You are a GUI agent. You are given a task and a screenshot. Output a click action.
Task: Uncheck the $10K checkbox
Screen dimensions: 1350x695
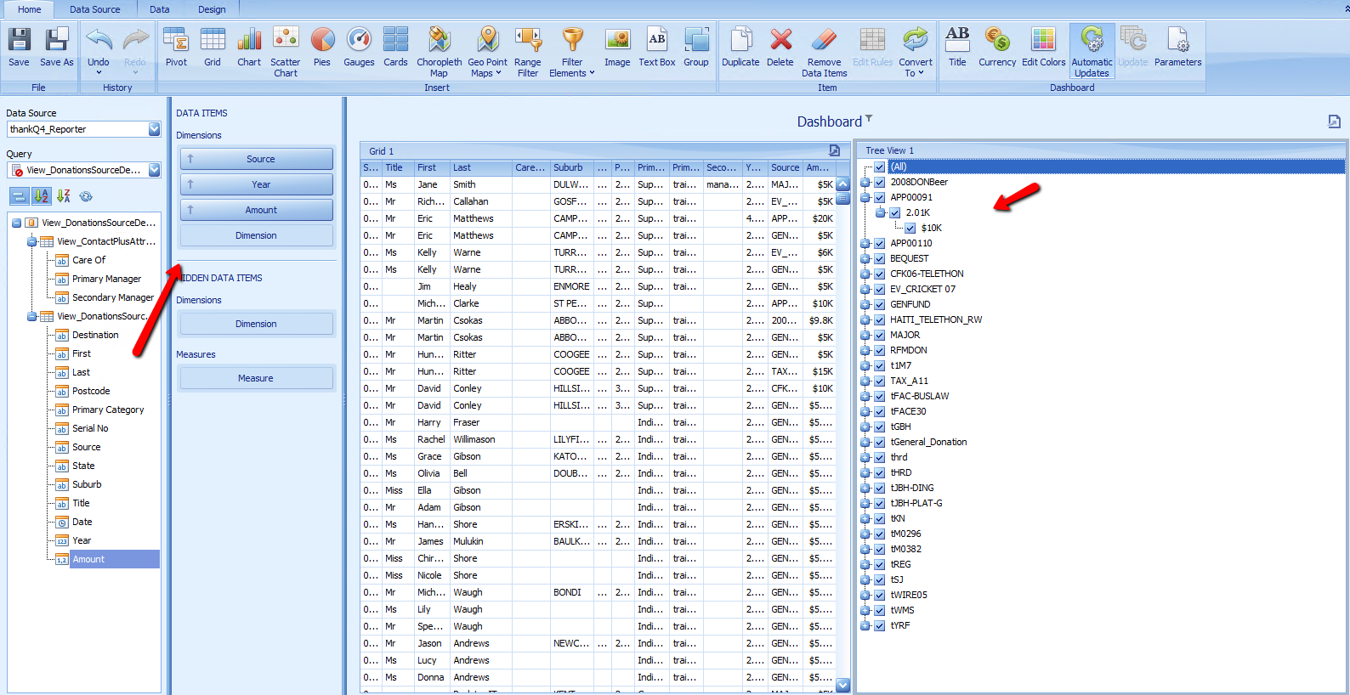click(910, 228)
